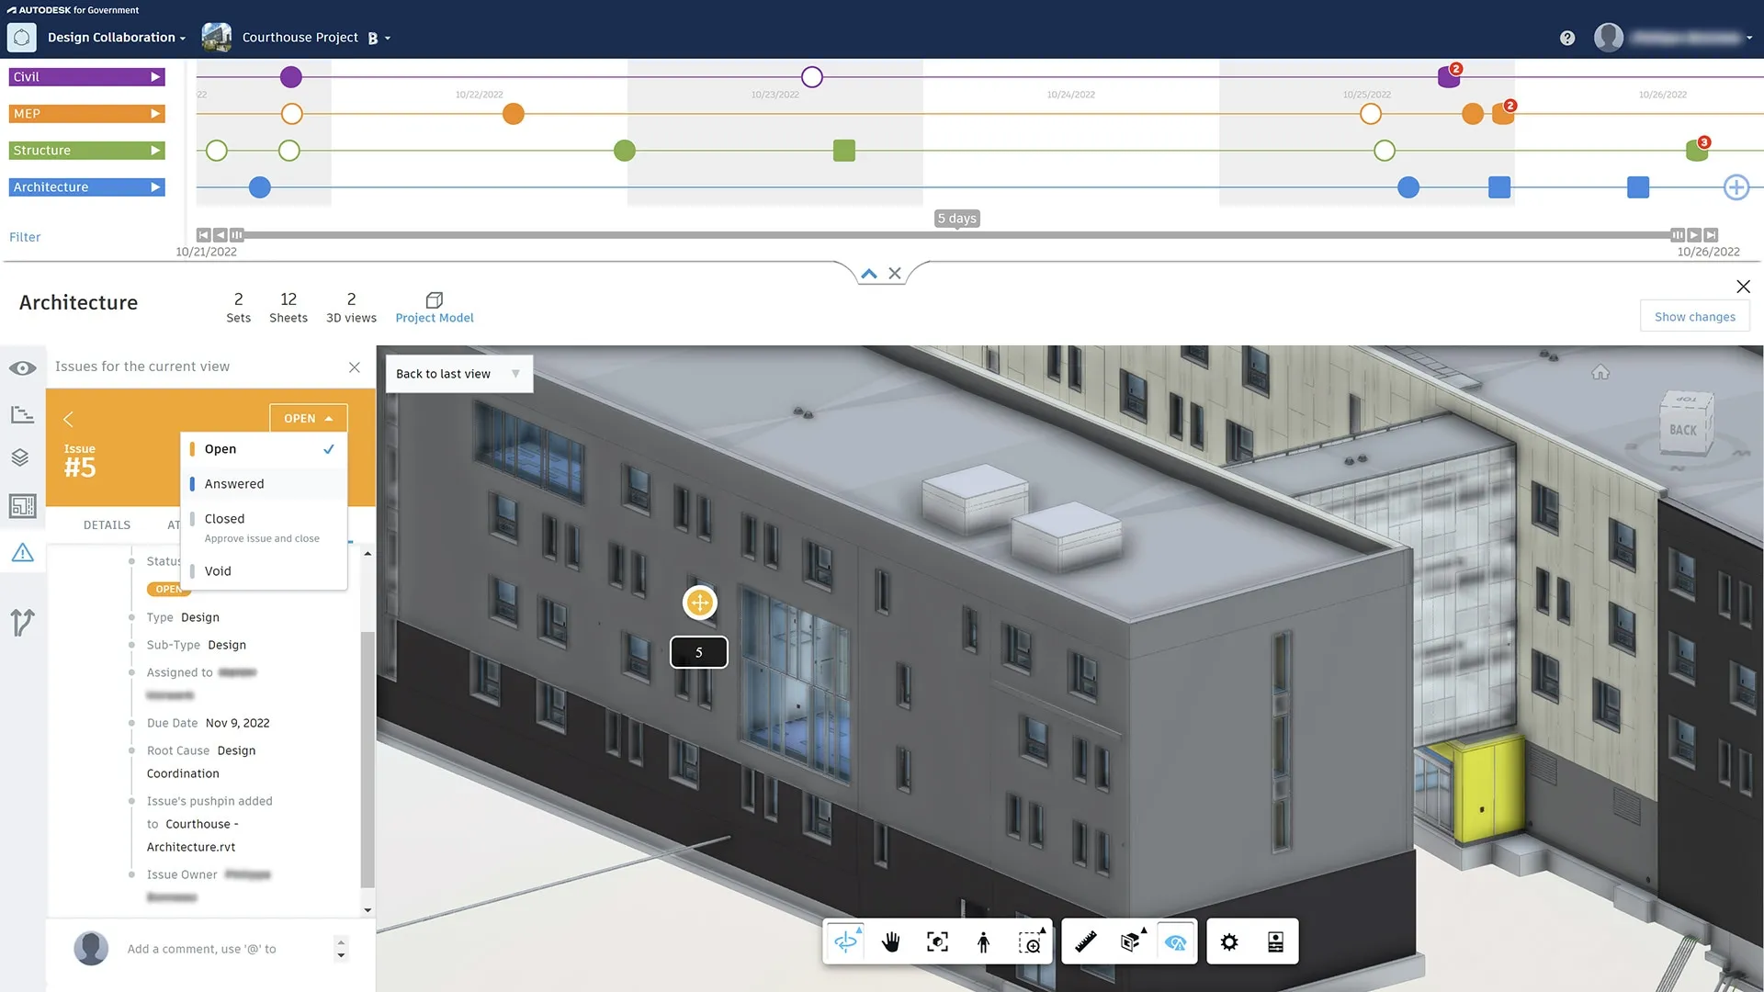This screenshot has height=992, width=1764.
Task: Click the Fit to View tool
Action: point(937,942)
